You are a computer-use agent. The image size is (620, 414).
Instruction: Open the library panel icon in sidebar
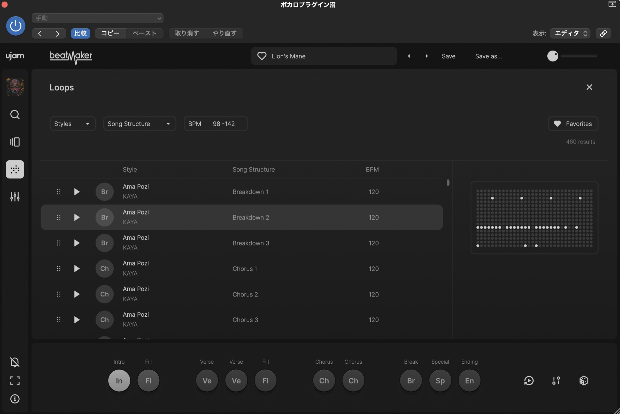click(15, 142)
